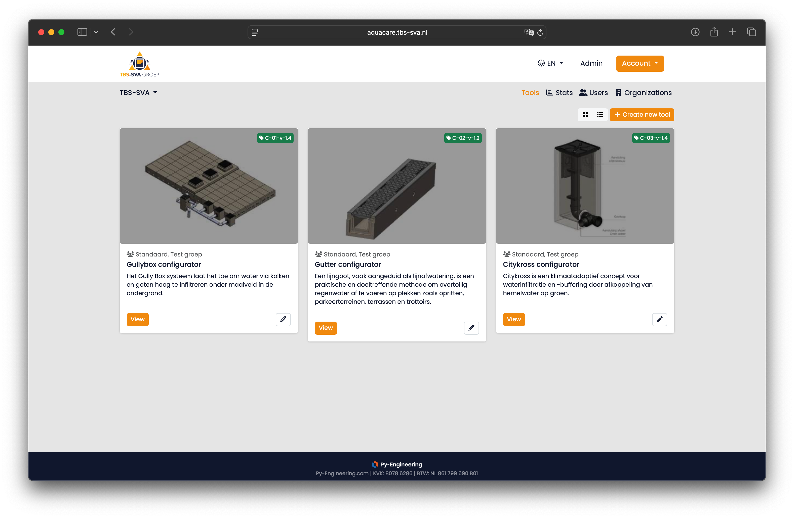The image size is (794, 518).
Task: Click the Gutter configurator thumbnail image
Action: click(x=397, y=186)
